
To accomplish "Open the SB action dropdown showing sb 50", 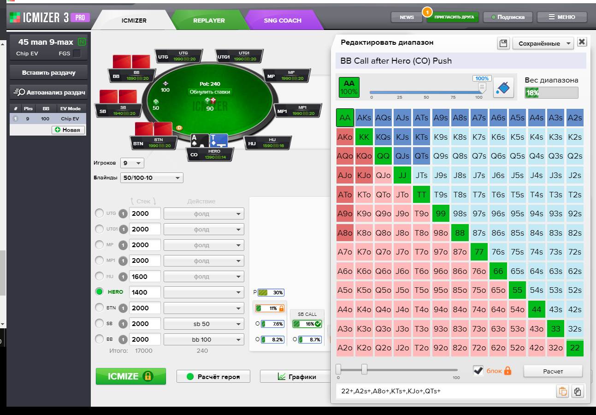I will pos(204,324).
